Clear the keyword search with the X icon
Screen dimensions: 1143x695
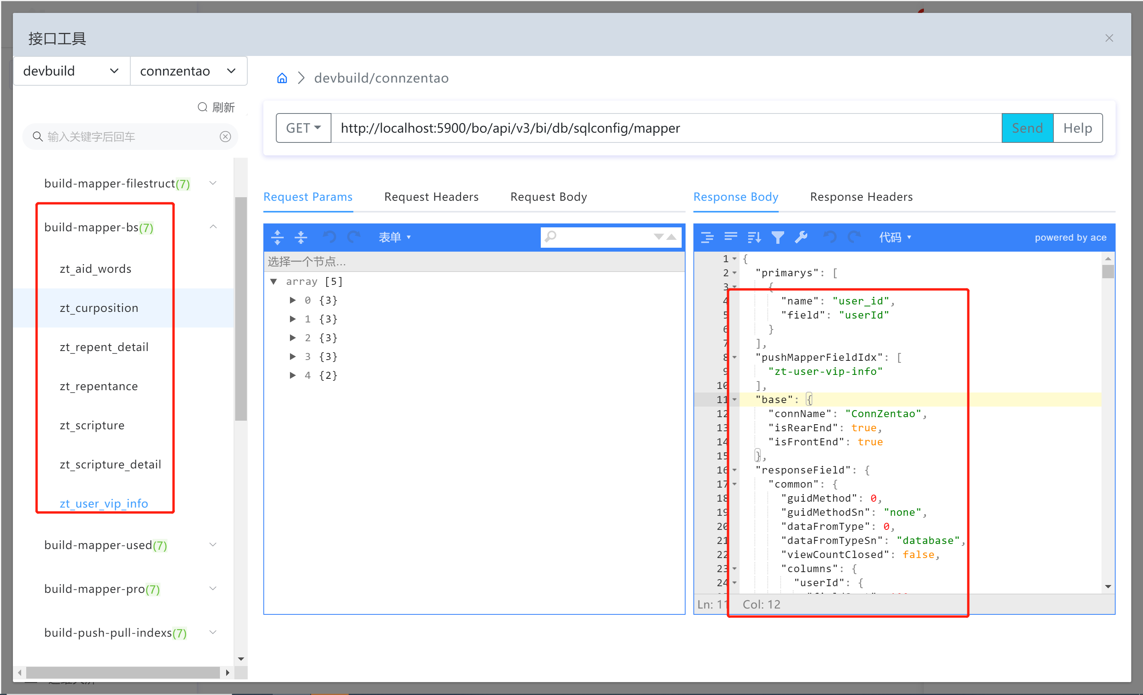(x=225, y=137)
